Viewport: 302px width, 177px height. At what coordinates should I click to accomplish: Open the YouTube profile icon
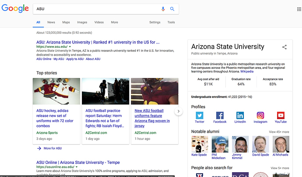pos(281,115)
